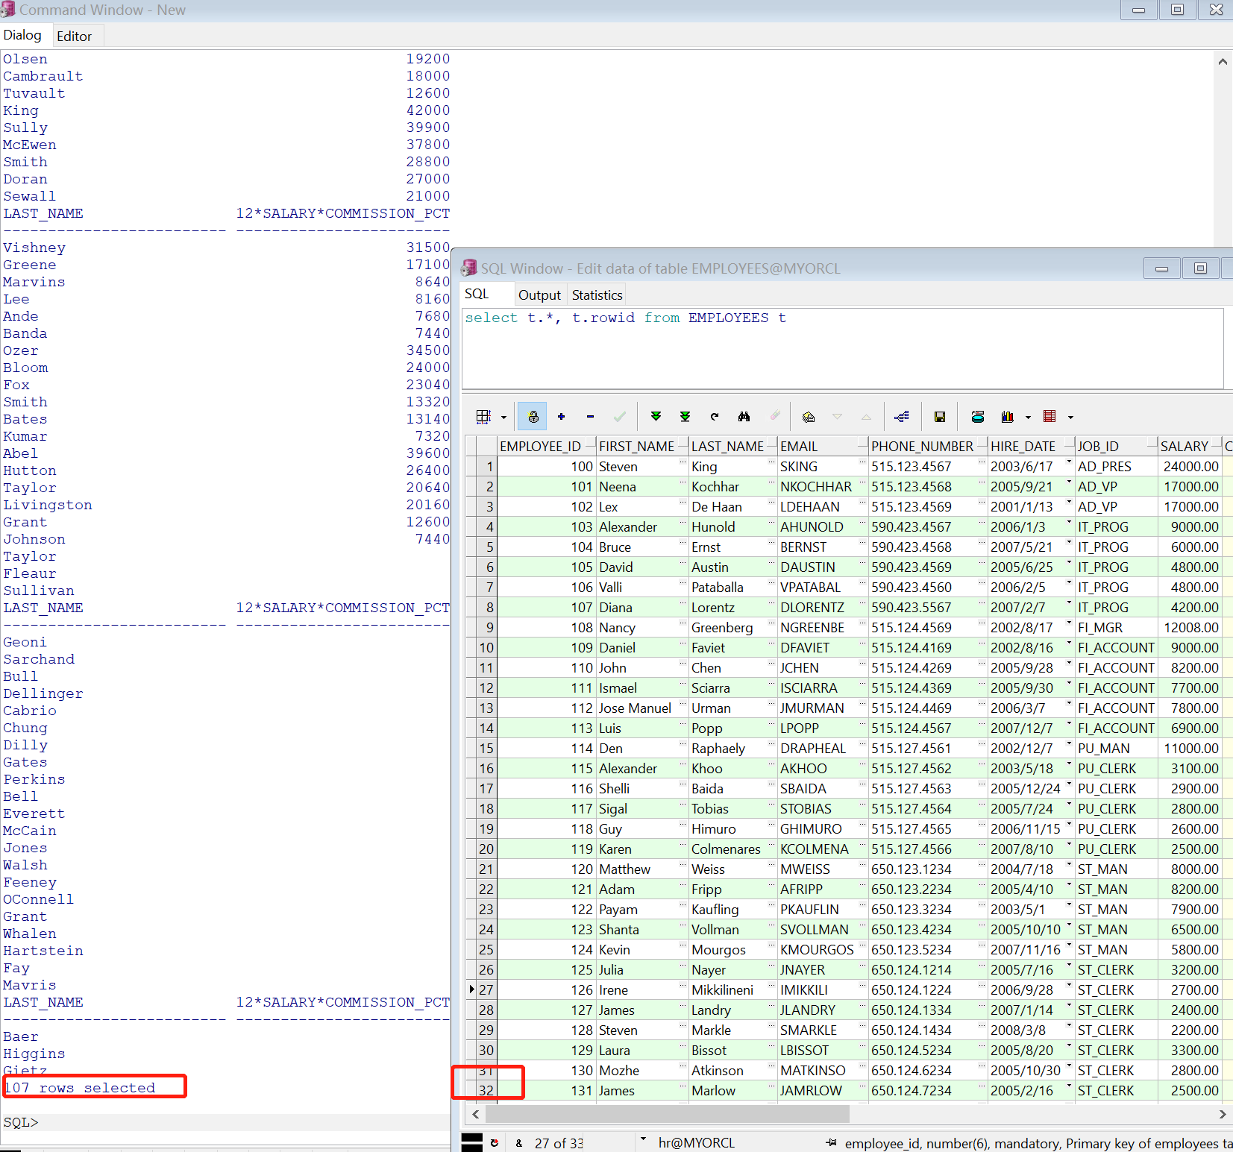The image size is (1233, 1152).
Task: Click the previous record up triangle icon
Action: (x=866, y=417)
